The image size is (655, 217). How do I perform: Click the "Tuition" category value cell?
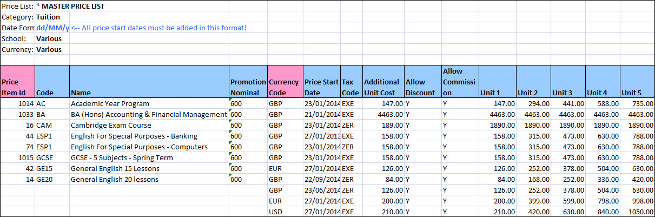point(48,17)
